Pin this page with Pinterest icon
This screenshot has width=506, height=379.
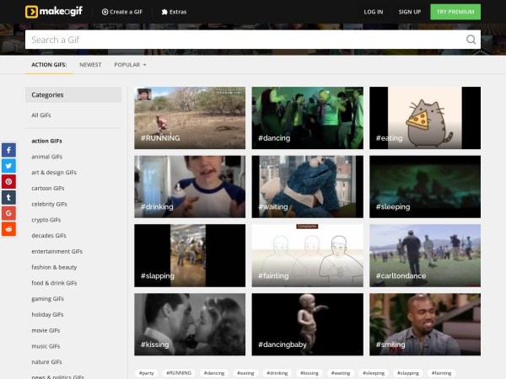8,182
